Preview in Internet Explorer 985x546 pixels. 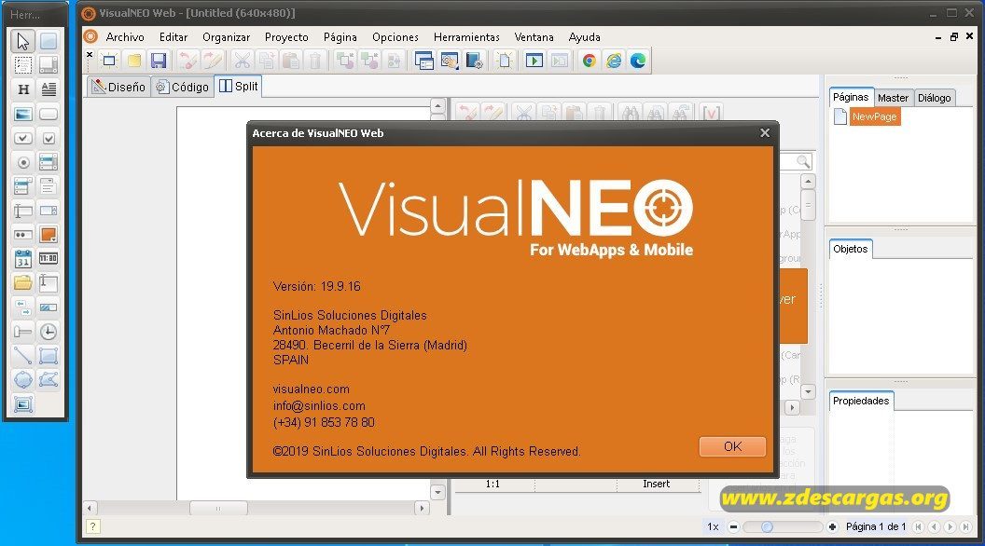[614, 61]
